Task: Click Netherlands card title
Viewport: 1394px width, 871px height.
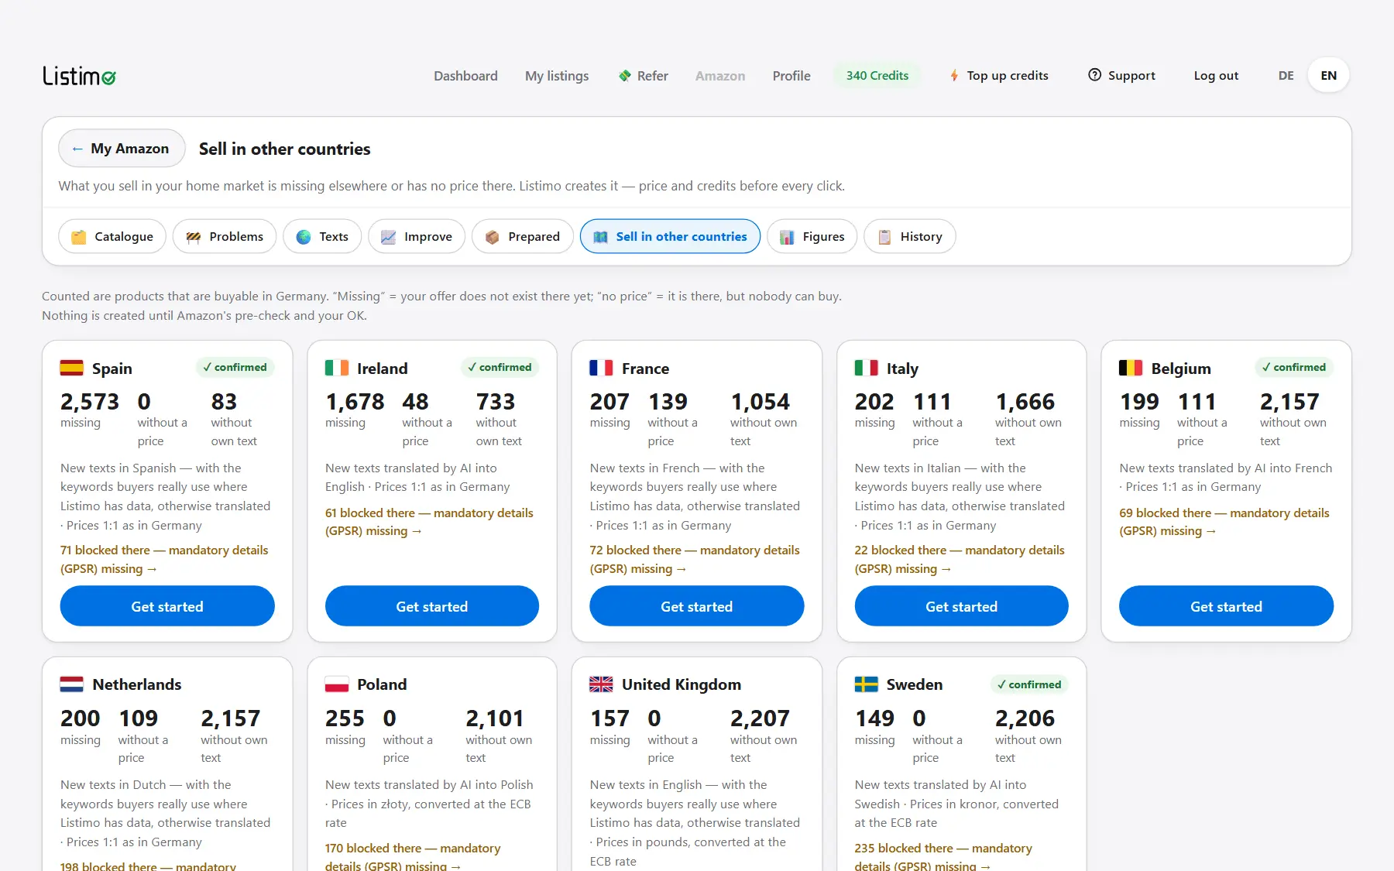Action: click(x=136, y=684)
